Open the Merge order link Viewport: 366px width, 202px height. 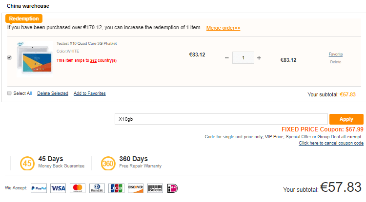[x=223, y=28]
